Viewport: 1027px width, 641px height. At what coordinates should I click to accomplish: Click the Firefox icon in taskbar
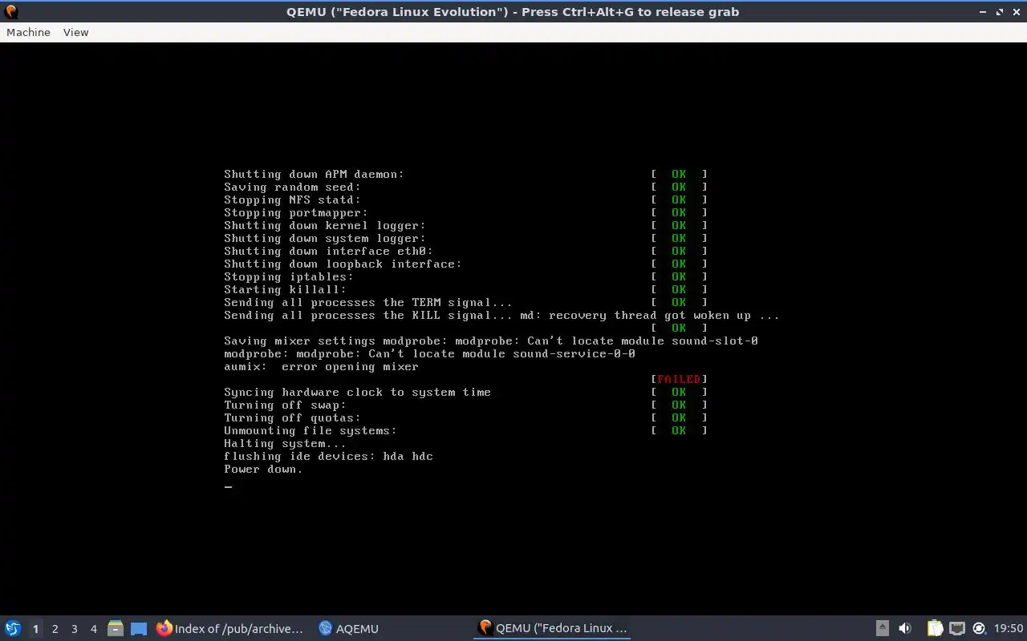(x=164, y=628)
